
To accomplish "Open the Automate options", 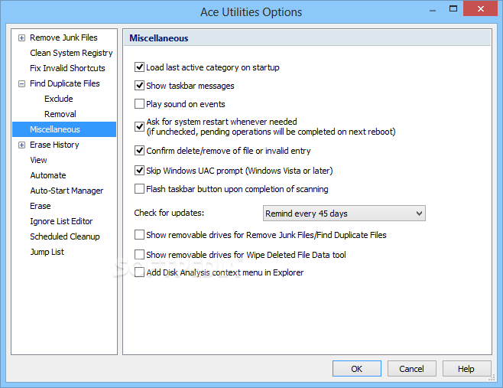I will (48, 175).
